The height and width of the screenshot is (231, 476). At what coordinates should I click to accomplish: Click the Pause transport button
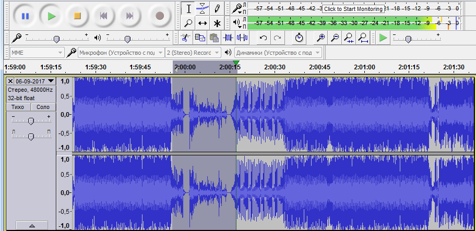[25, 16]
